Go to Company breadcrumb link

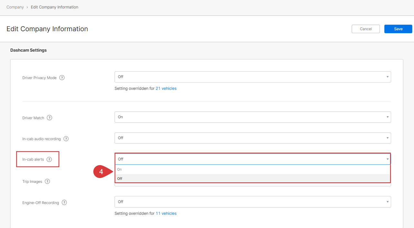click(15, 7)
